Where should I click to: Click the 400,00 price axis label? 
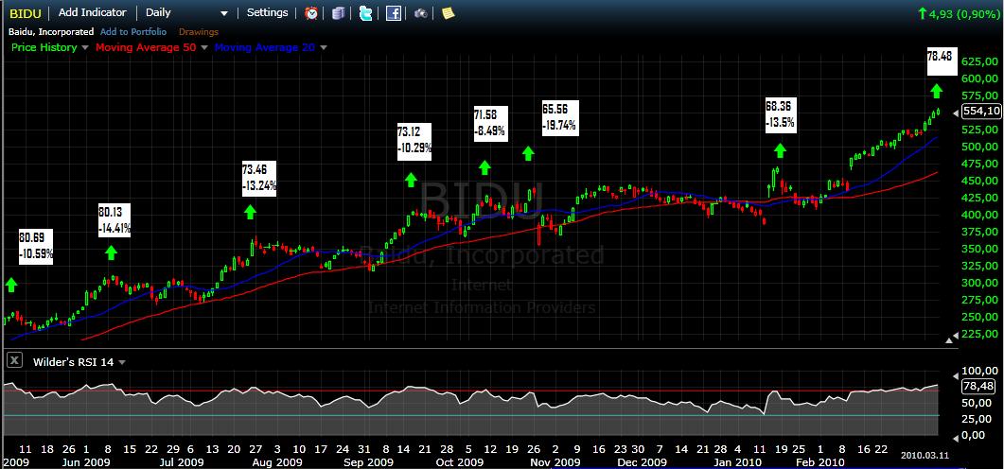981,215
